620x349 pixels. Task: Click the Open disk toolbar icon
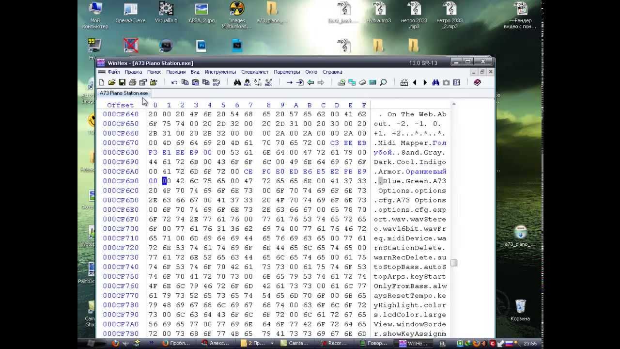click(x=341, y=82)
